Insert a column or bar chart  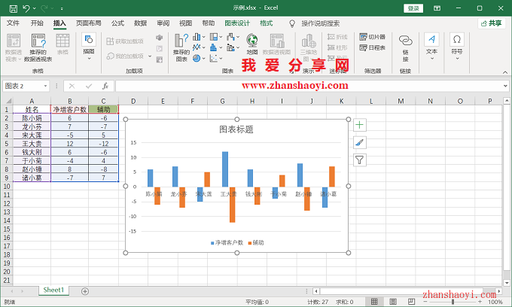tap(197, 37)
